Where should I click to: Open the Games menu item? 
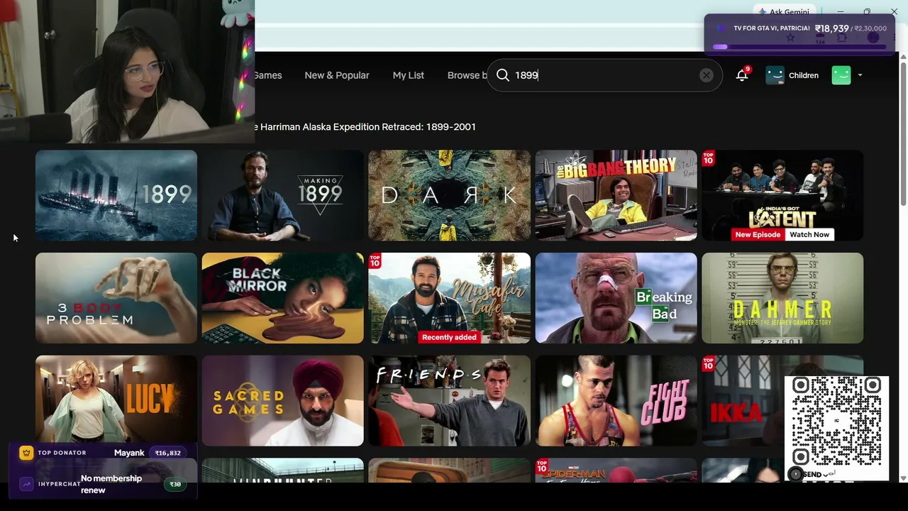pyautogui.click(x=268, y=75)
